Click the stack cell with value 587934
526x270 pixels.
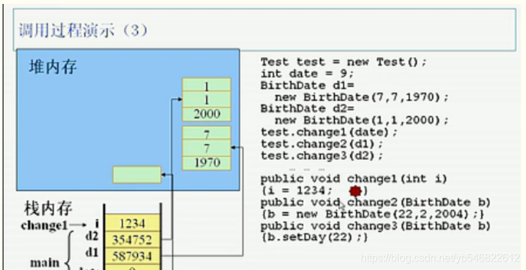point(133,256)
